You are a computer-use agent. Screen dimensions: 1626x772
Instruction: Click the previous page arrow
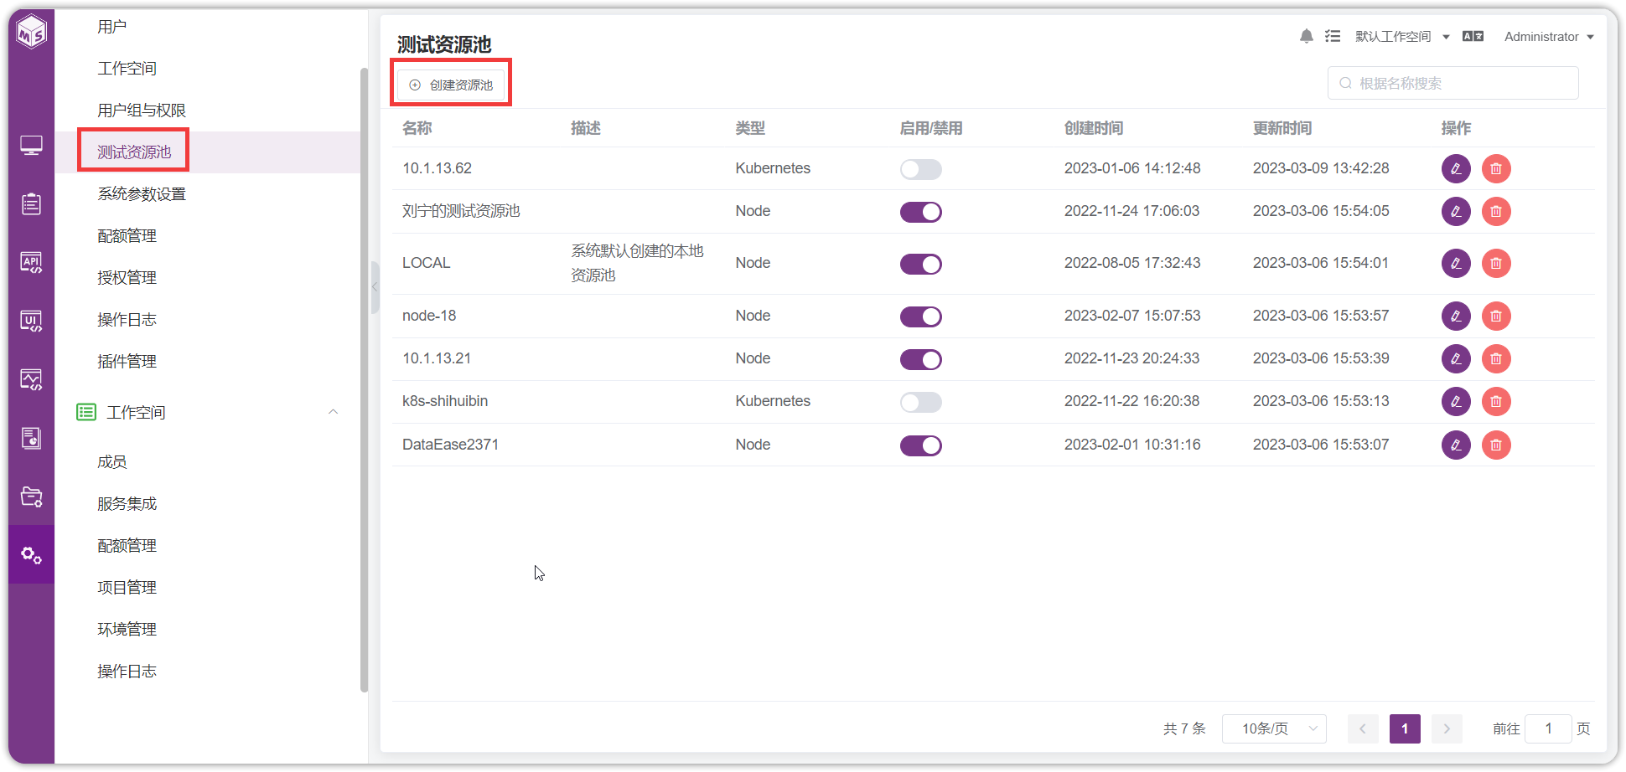click(1363, 728)
